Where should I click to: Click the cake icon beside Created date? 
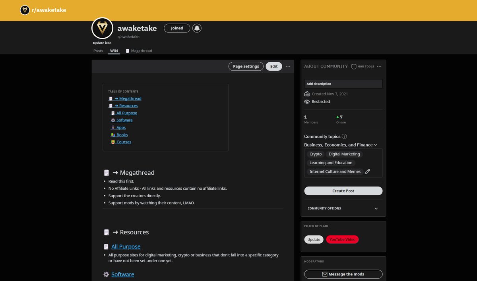pos(307,94)
